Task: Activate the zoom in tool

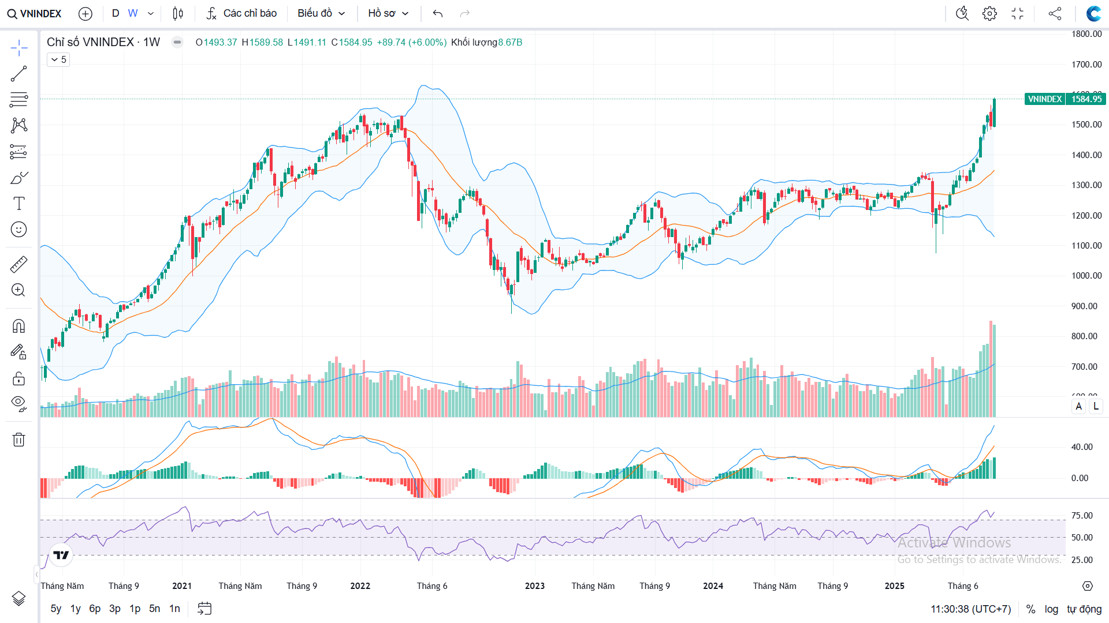Action: (18, 290)
